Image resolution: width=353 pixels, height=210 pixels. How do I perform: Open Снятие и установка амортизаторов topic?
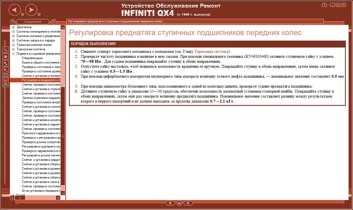(41, 120)
